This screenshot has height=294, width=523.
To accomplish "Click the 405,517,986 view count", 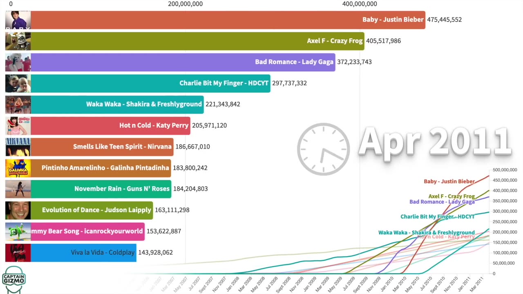I will (384, 41).
